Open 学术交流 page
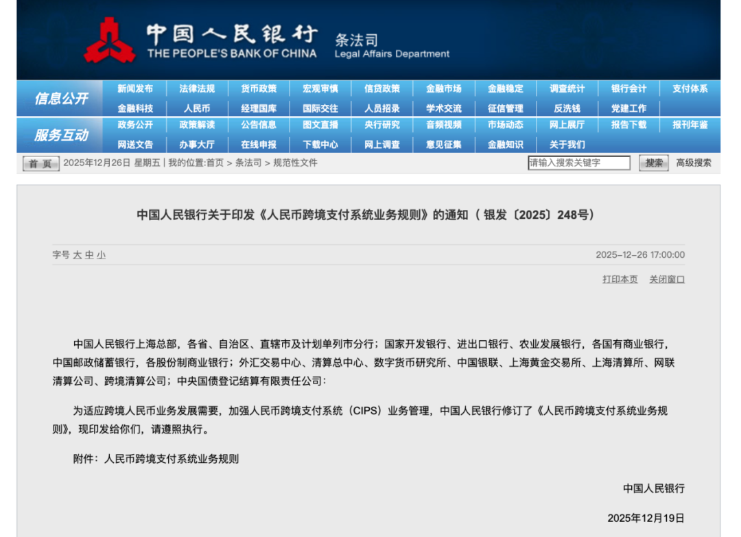The width and height of the screenshot is (741, 537). pyautogui.click(x=444, y=108)
